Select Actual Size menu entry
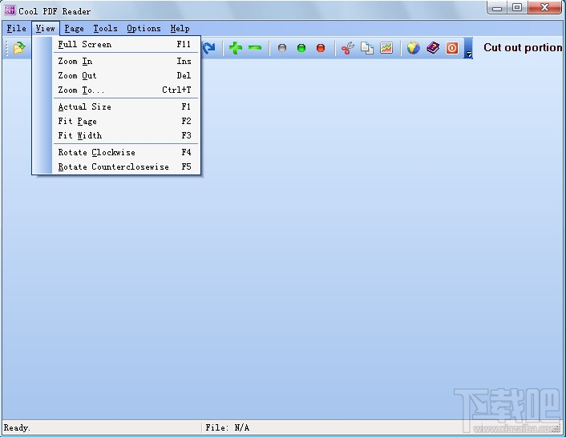 (x=127, y=106)
